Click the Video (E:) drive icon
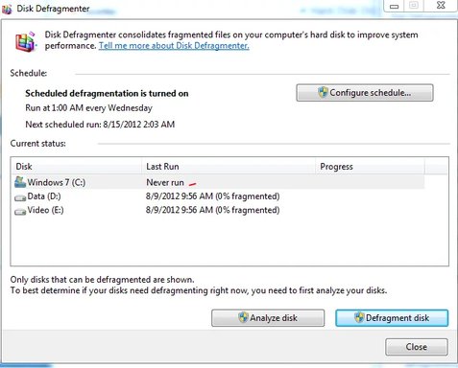 tap(20, 212)
